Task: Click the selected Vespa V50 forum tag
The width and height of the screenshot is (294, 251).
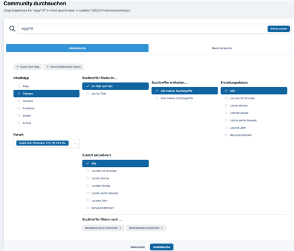Action: click(42, 143)
